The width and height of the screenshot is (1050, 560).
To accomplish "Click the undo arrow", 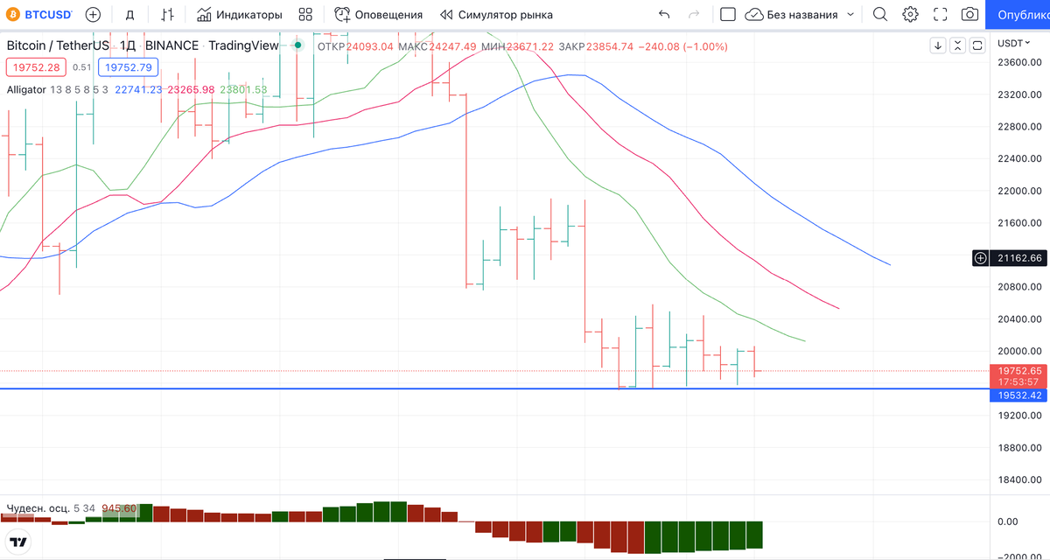I will 663,14.
